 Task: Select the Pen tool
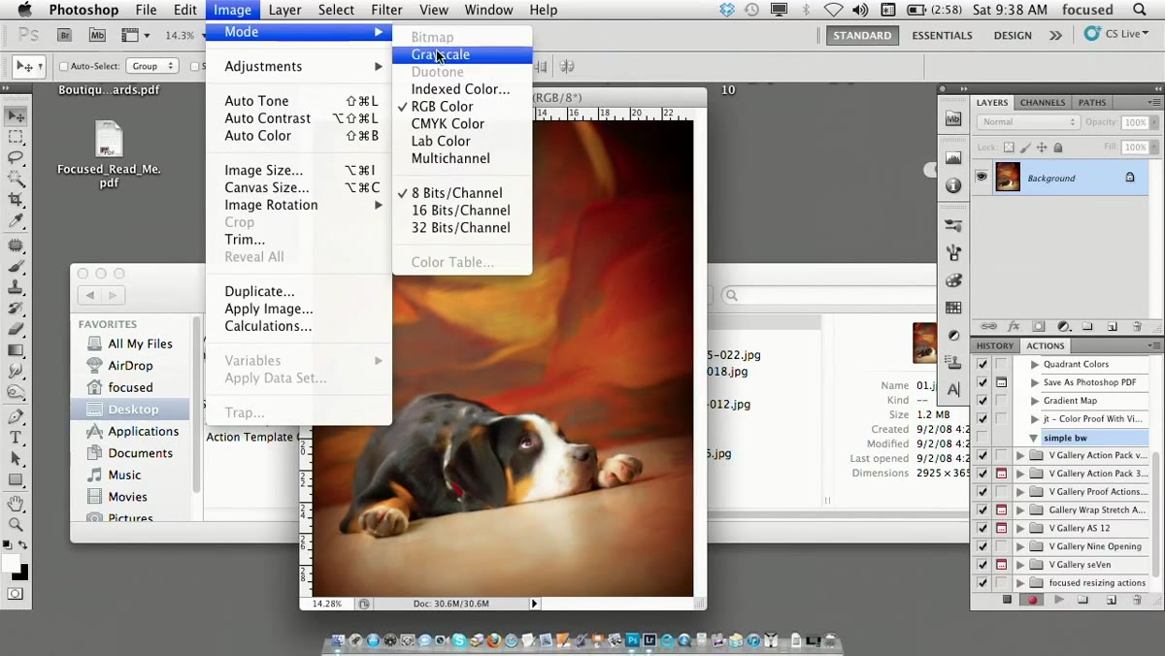click(17, 417)
